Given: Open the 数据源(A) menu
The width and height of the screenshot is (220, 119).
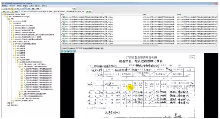Looking at the screenshot, I should coord(5,6).
